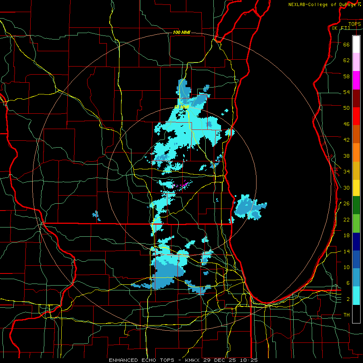Click the dark red swatch near 50 kft
The image size is (363, 363).
[356, 98]
